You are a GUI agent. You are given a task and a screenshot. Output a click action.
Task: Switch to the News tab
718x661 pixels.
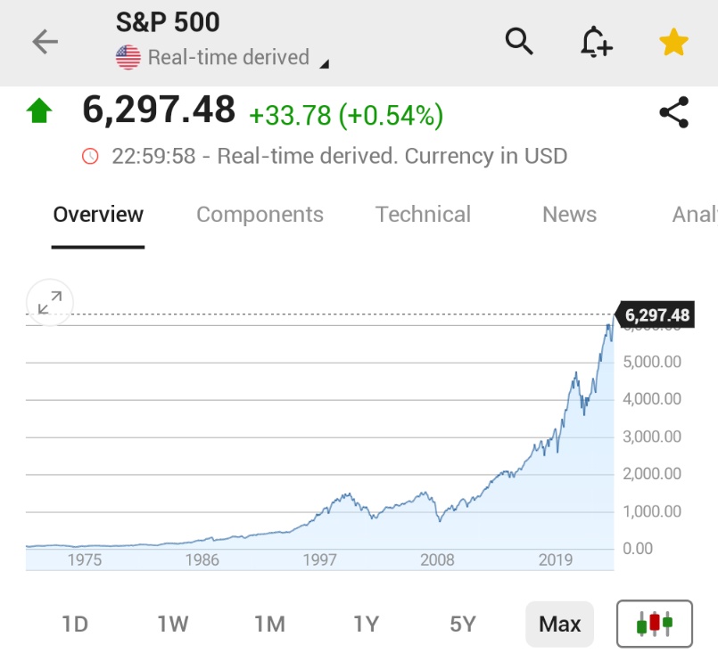(x=569, y=215)
